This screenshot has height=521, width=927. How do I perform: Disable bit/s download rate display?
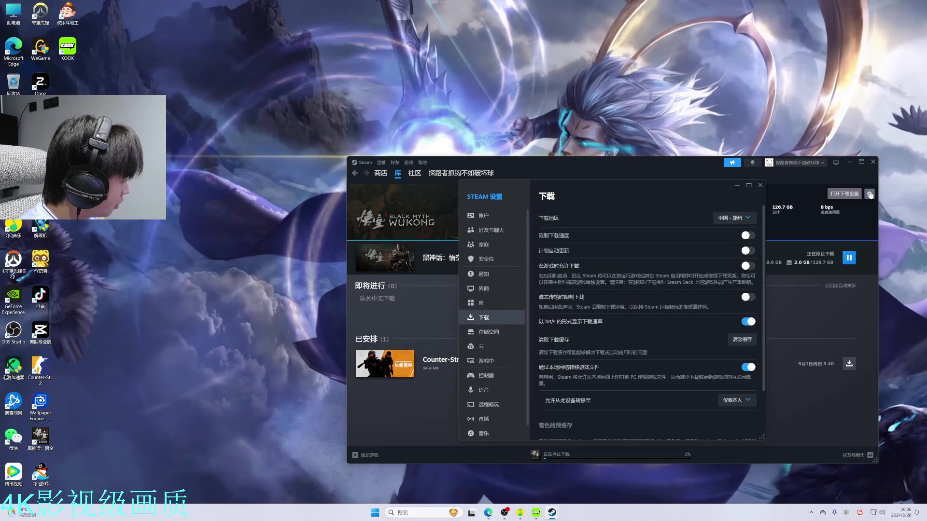[748, 322]
